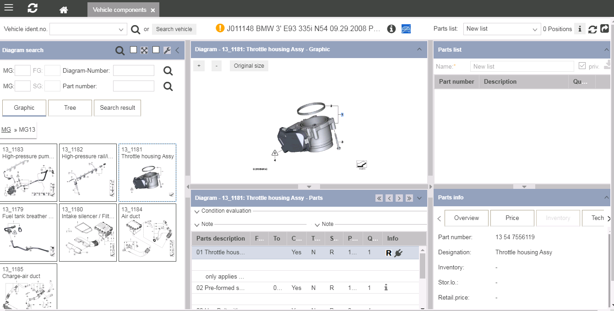Click the share parts list arrow icon

point(605,29)
